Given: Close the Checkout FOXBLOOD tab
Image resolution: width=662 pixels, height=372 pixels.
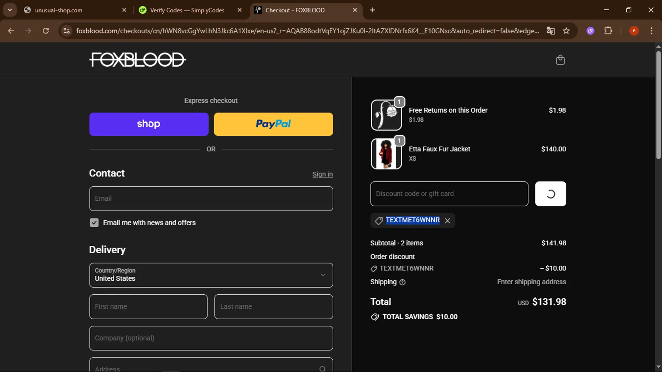Looking at the screenshot, I should tap(355, 10).
